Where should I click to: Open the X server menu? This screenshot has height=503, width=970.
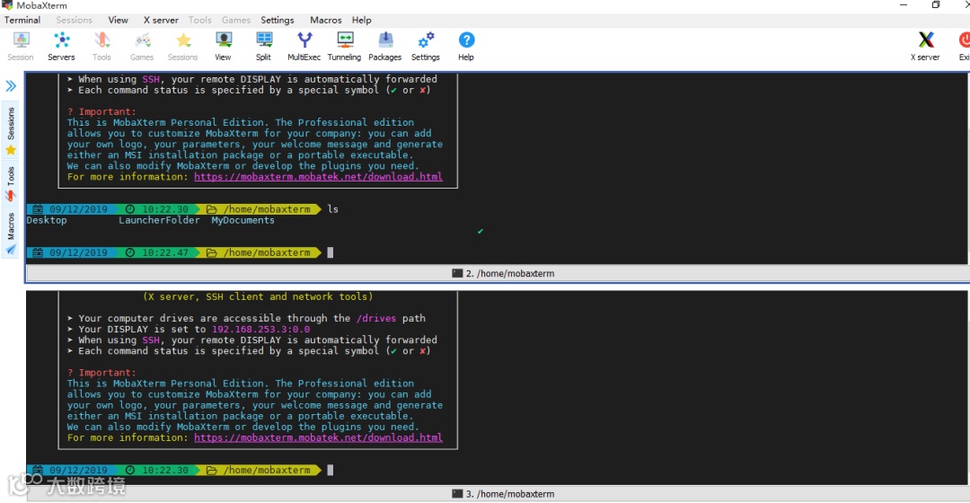point(161,20)
